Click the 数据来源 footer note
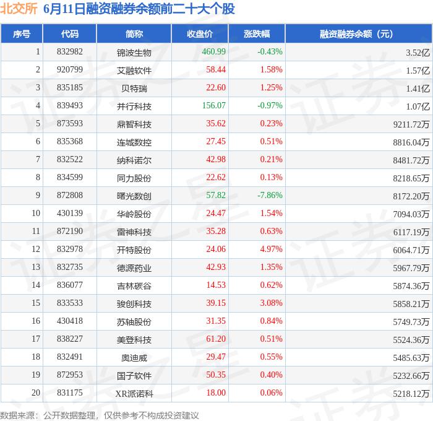This screenshot has width=433, height=421. 100,415
